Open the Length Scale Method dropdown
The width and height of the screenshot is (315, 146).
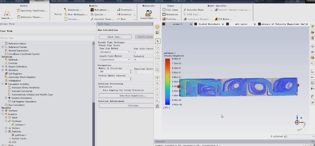point(115,60)
